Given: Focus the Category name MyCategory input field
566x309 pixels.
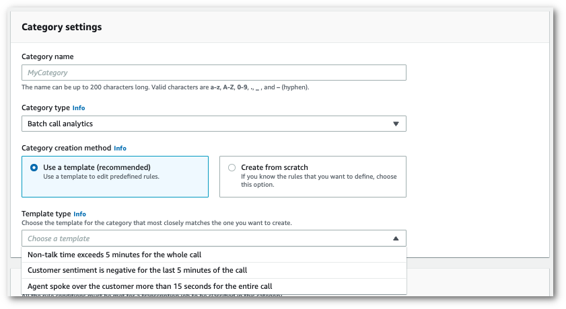Looking at the screenshot, I should [213, 73].
